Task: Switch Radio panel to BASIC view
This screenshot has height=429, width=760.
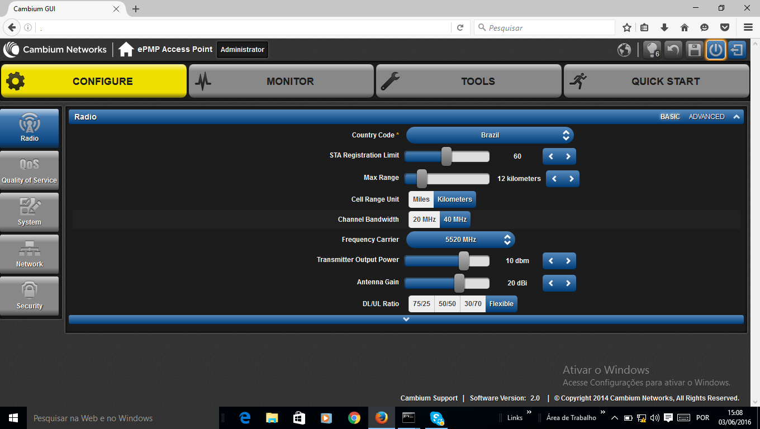Action: (670, 117)
